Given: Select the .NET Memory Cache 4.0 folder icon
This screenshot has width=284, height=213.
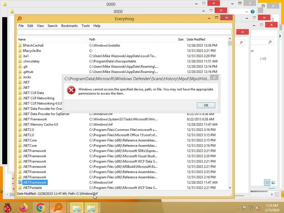Looking at the screenshot, I should pos(20,124).
